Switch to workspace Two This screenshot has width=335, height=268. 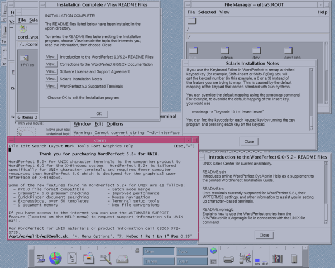point(192,252)
